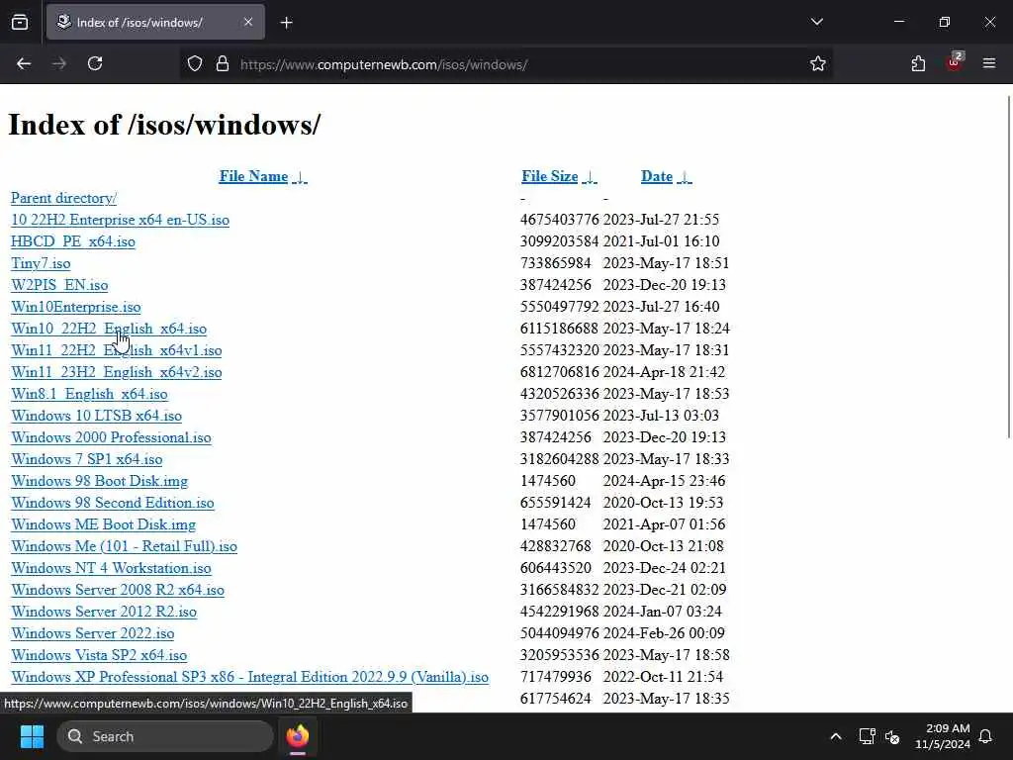
Task: Open the Firefox hamburger application menu
Action: pyautogui.click(x=989, y=63)
